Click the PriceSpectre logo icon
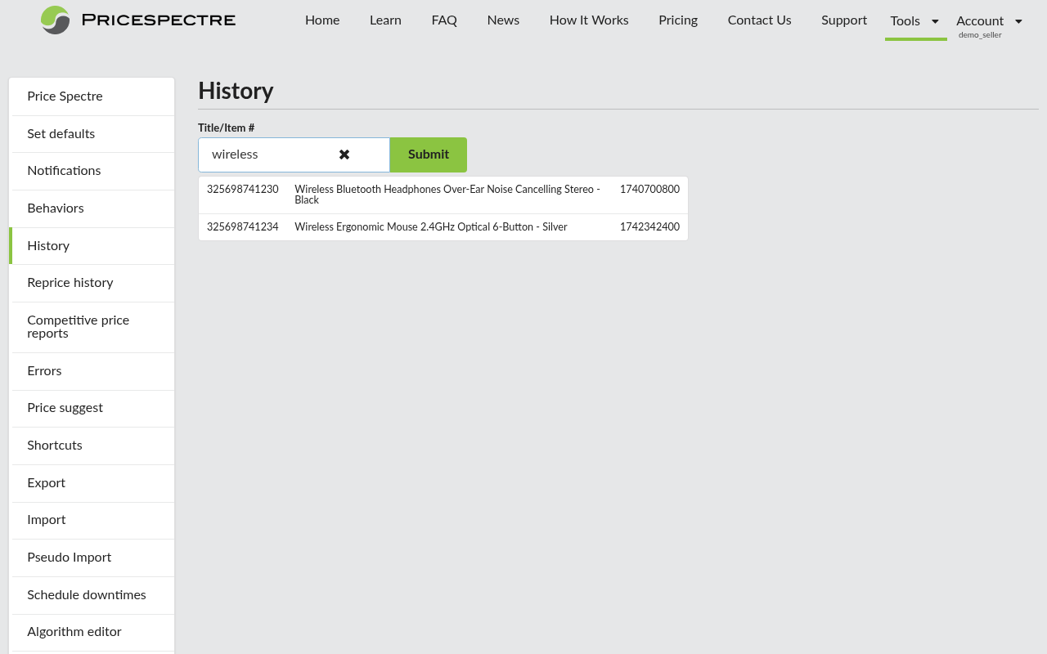The image size is (1047, 654). coord(54,20)
